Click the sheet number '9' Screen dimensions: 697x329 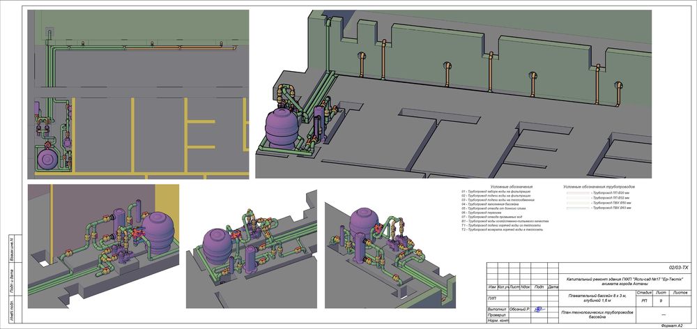[661, 301]
